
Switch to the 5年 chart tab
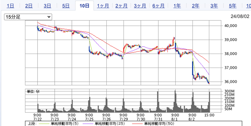[233, 6]
